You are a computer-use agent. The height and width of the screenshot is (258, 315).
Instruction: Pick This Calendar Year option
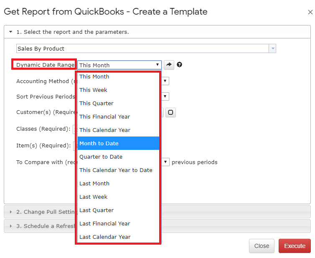tap(118, 130)
